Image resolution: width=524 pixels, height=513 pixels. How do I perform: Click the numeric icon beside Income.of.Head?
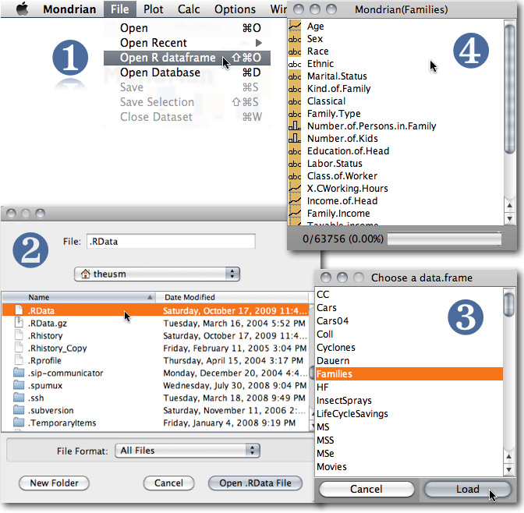(x=295, y=201)
